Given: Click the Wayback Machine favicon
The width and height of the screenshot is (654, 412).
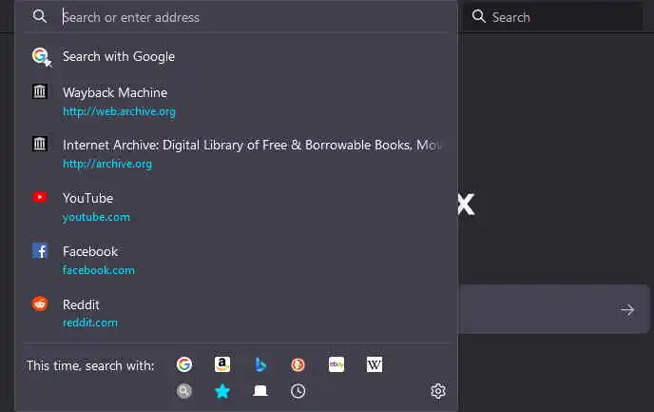Looking at the screenshot, I should click(x=40, y=91).
